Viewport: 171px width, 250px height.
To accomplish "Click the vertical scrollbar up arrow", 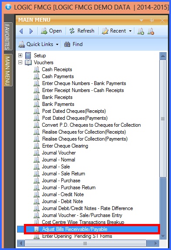I will click(163, 56).
